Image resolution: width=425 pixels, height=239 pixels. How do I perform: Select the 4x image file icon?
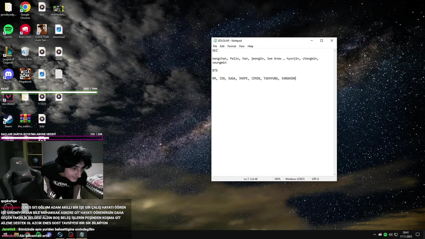pyautogui.click(x=42, y=76)
